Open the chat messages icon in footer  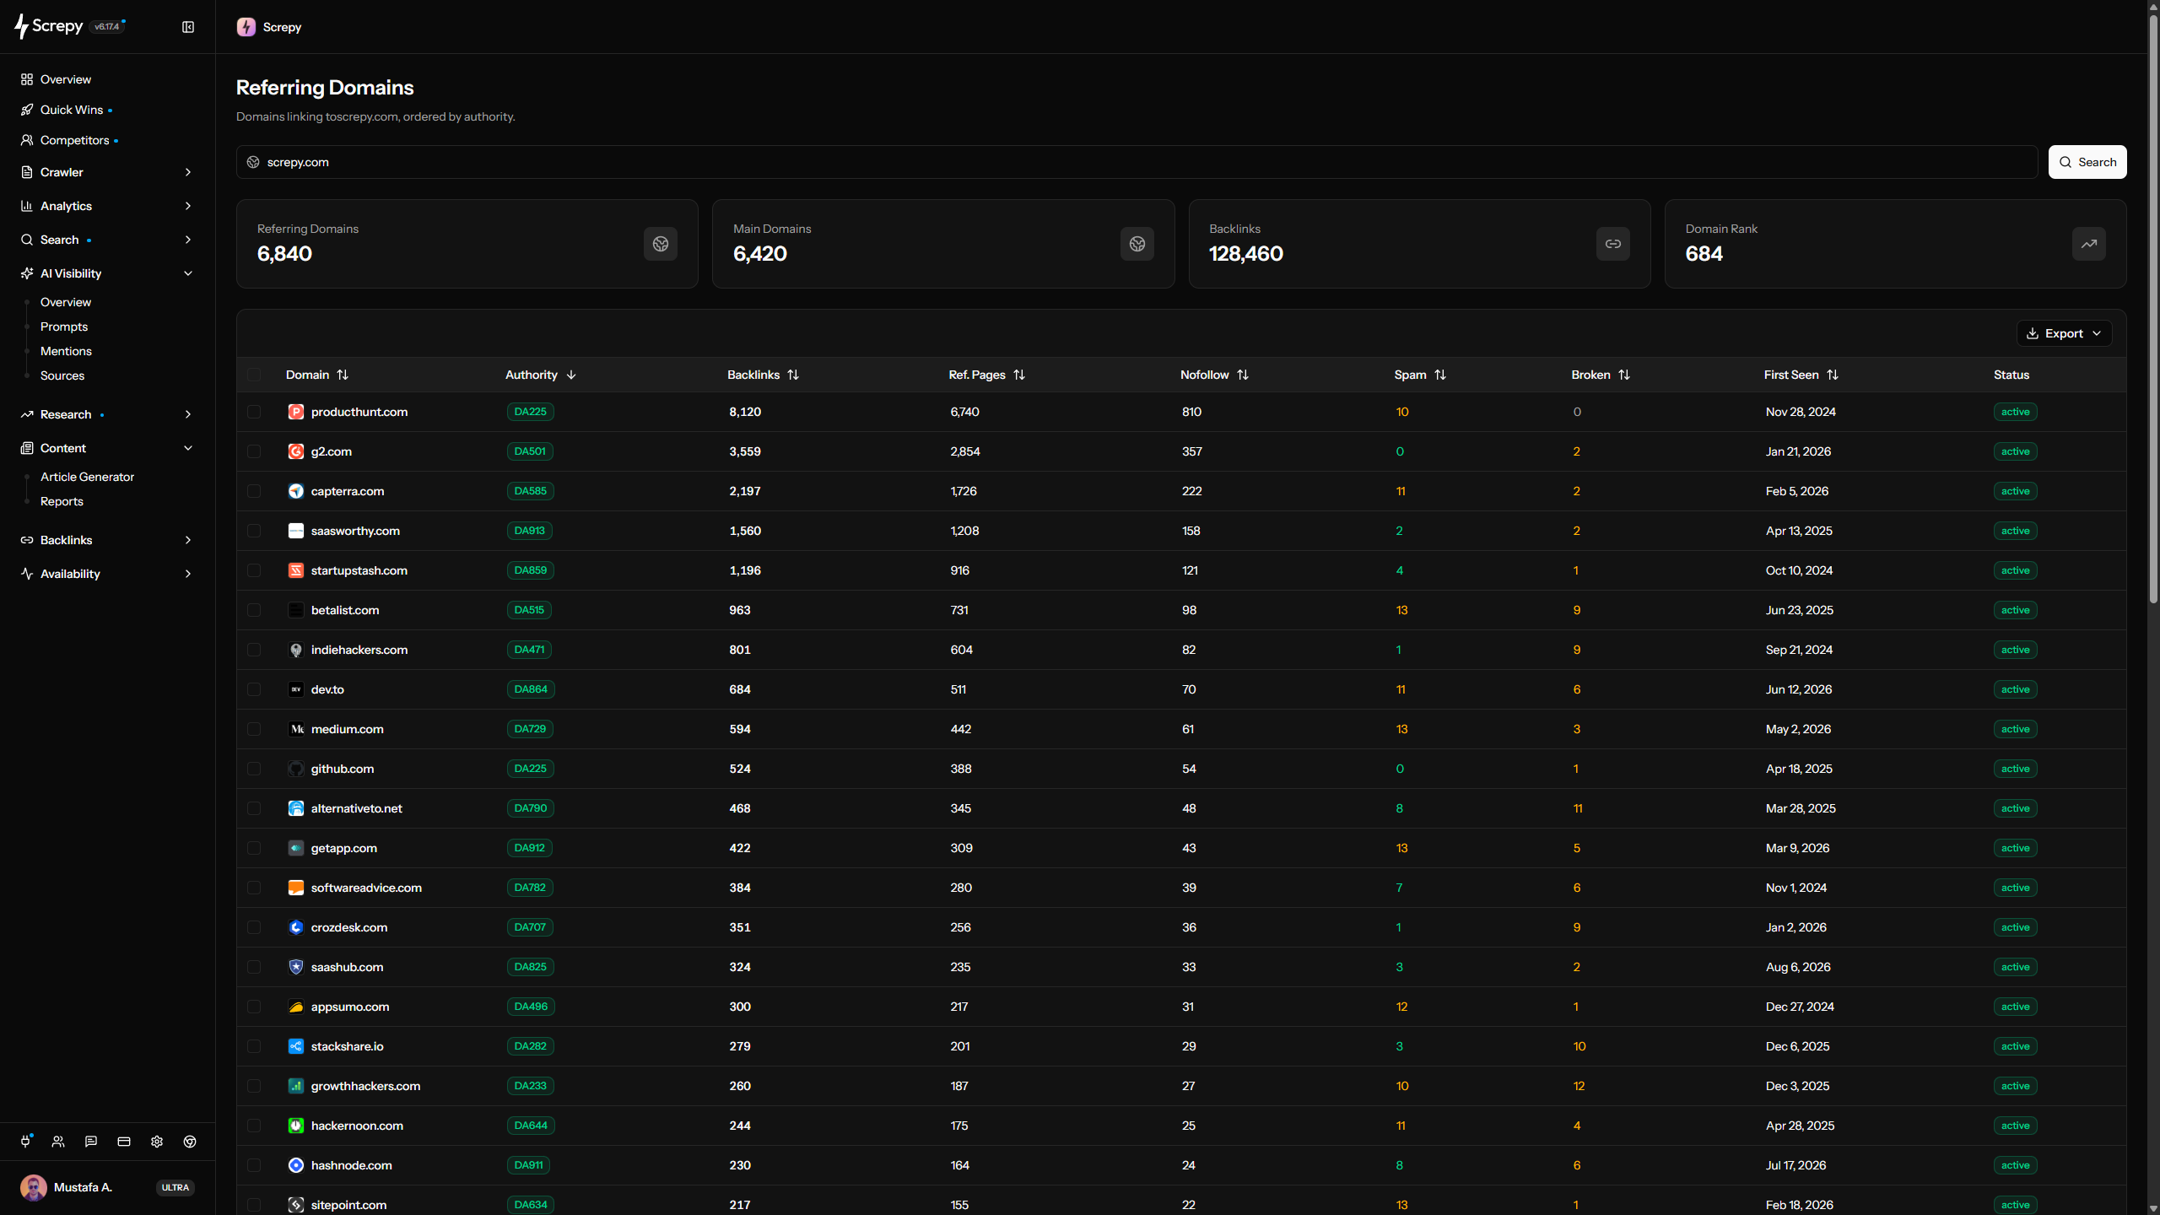pyautogui.click(x=91, y=1142)
